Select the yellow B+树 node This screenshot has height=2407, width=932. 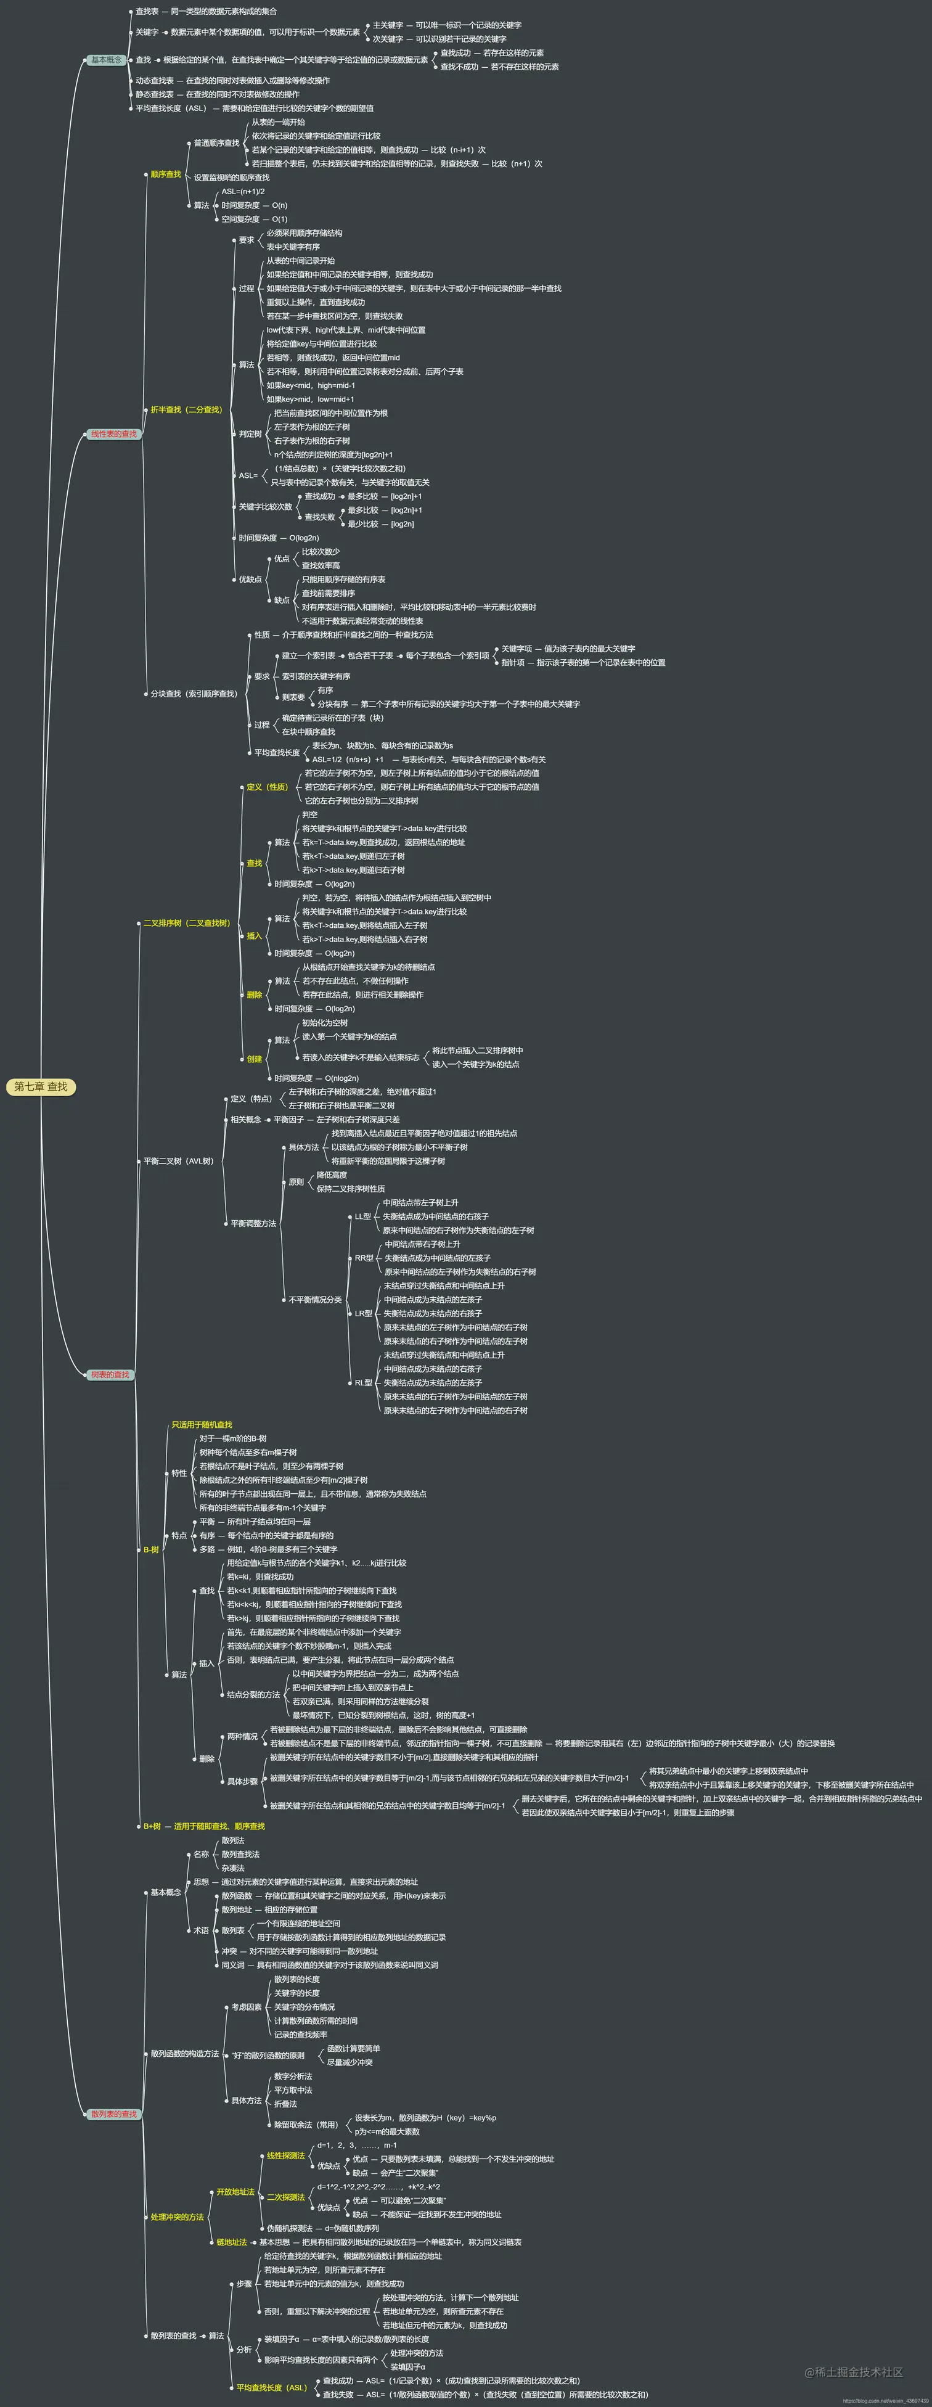(x=151, y=1826)
